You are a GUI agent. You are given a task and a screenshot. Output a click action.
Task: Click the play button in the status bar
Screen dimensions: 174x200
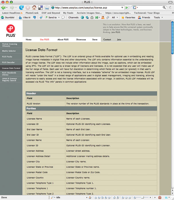point(99,197)
